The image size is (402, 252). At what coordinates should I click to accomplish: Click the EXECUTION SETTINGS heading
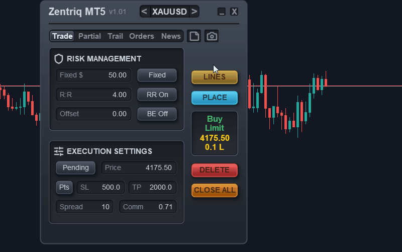tap(110, 151)
